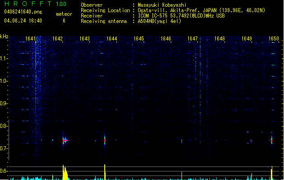Viewport: 284px width, 180px height.
Task: Click the "Observer" field label
Action: (92, 5)
